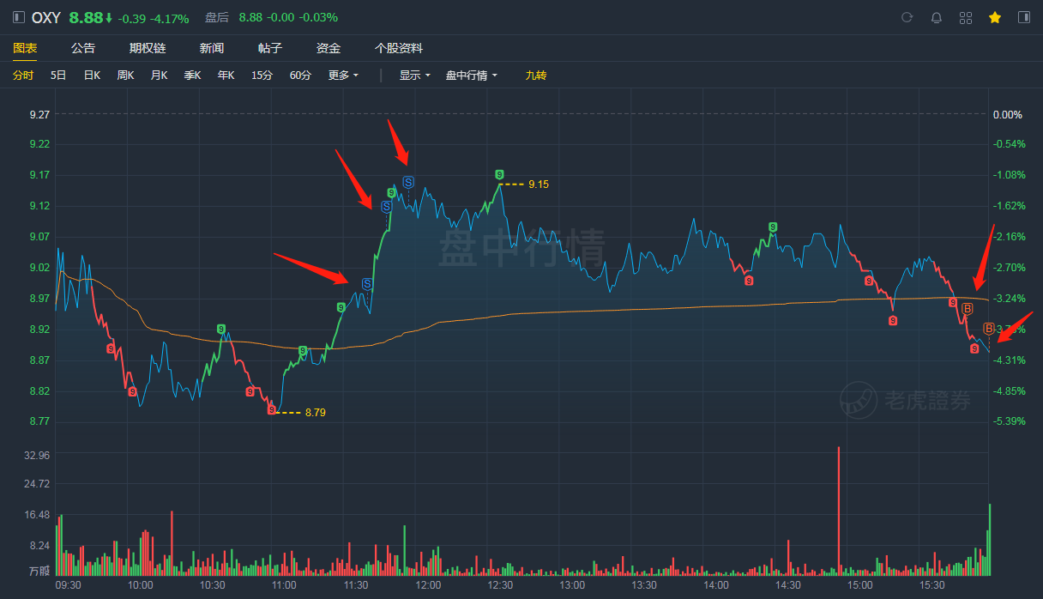Image resolution: width=1043 pixels, height=599 pixels.
Task: Click the OXY ticker symbol
Action: pos(46,17)
